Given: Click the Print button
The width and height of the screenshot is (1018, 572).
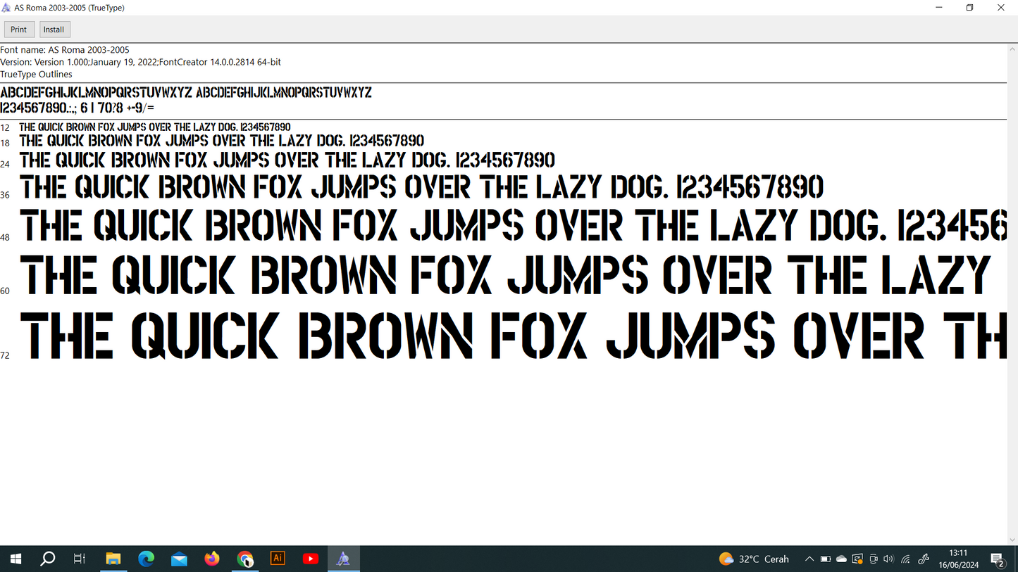Looking at the screenshot, I should point(19,29).
